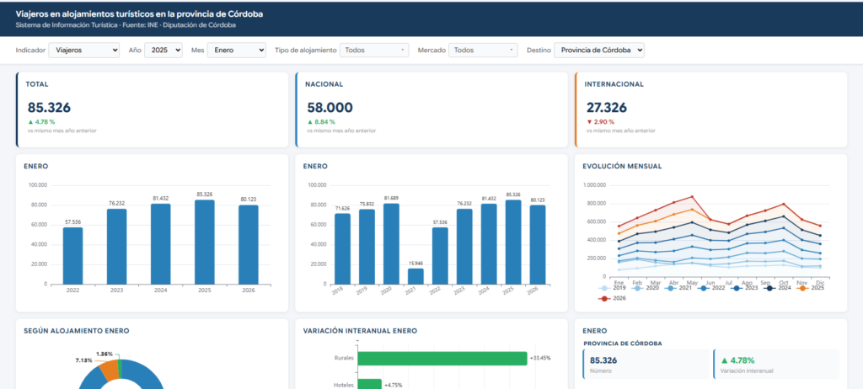
Task: Select the TOTAL summary card
Action: [152, 109]
